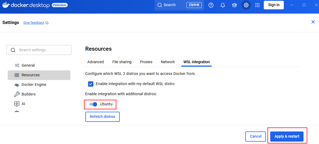Viewport: 319px width, 144px height.
Task: Click the Ctrl+K shortcut badge
Action: click(x=194, y=5)
